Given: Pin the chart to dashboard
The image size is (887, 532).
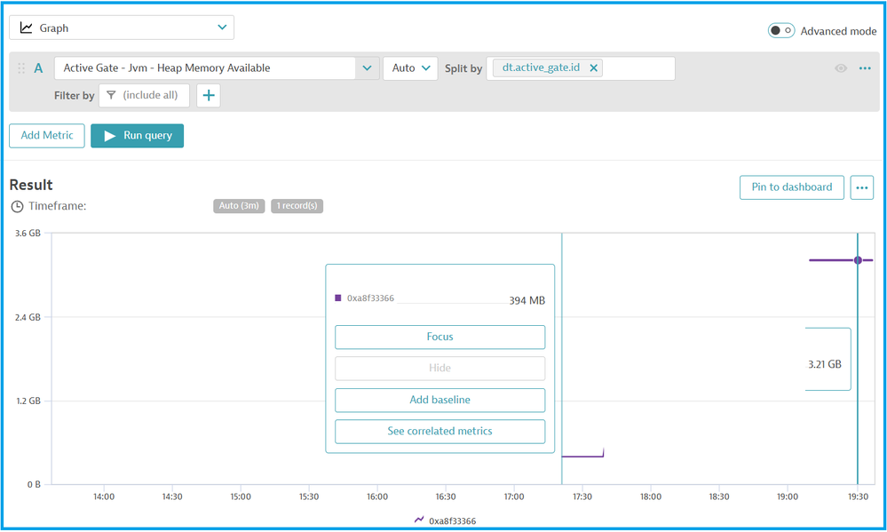Looking at the screenshot, I should (x=791, y=187).
